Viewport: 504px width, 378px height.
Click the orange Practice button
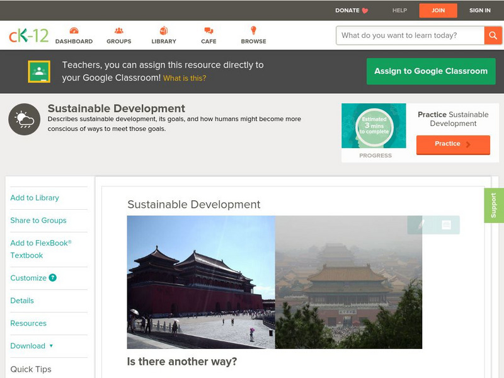click(452, 144)
